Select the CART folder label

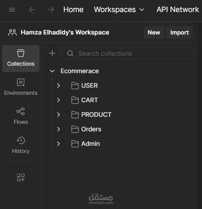[x=90, y=100]
